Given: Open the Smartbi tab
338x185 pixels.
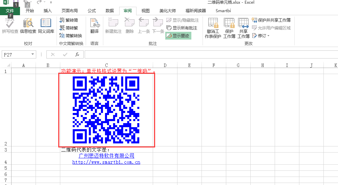Looking at the screenshot, I should click(223, 11).
